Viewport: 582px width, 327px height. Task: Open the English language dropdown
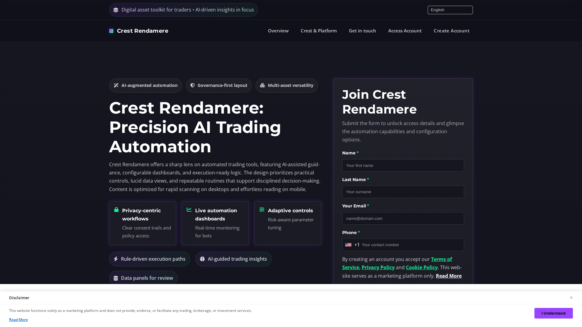(450, 10)
